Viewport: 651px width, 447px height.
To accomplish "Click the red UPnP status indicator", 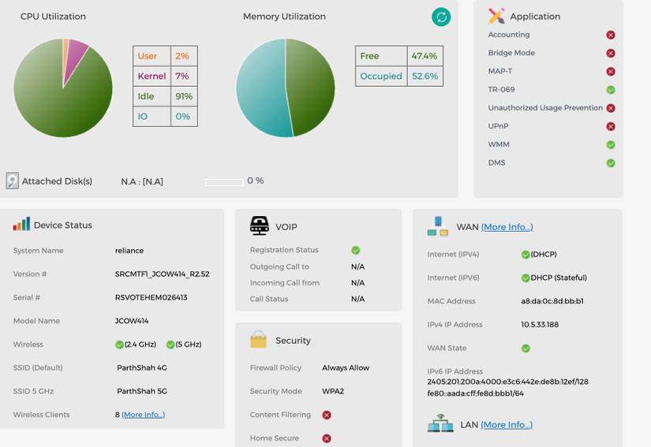I will (x=610, y=126).
